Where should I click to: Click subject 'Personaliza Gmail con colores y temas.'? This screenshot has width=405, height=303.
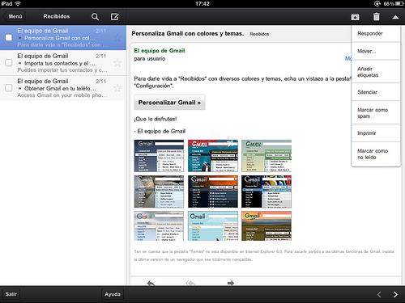188,34
